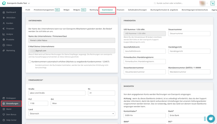Click the Firmenbuchnr./Handelsregisternr. field
The image size is (217, 124).
point(145,62)
